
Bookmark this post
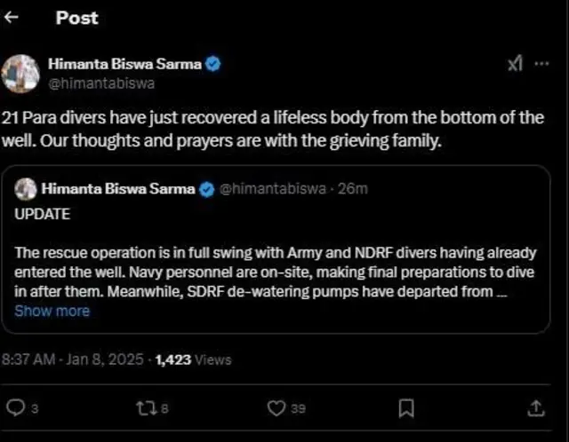click(405, 407)
